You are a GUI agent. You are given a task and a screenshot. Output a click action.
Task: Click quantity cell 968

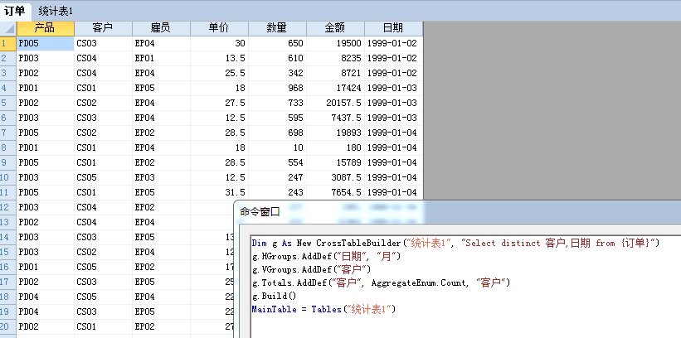(277, 88)
